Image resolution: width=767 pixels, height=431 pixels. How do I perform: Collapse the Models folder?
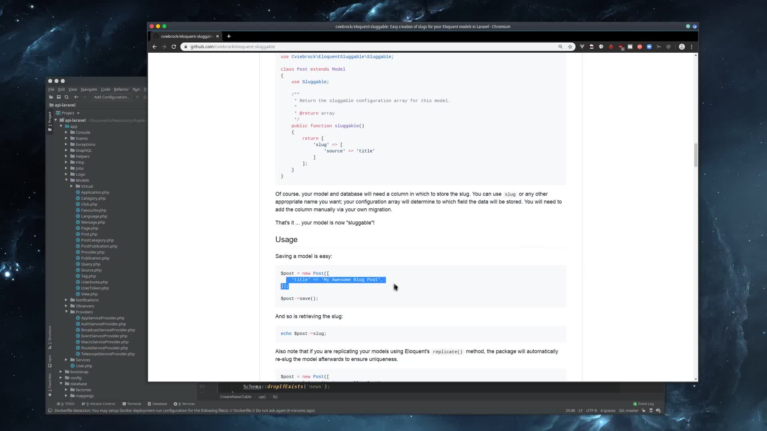66,180
